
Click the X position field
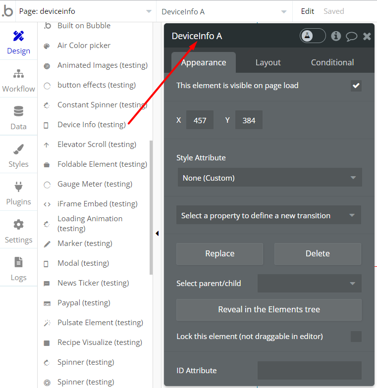(x=200, y=120)
